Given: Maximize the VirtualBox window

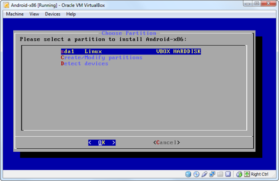Looking at the screenshot, I should coord(257,3).
